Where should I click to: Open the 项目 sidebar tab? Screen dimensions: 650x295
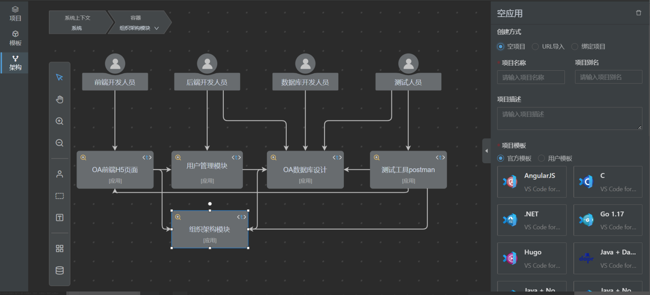15,13
